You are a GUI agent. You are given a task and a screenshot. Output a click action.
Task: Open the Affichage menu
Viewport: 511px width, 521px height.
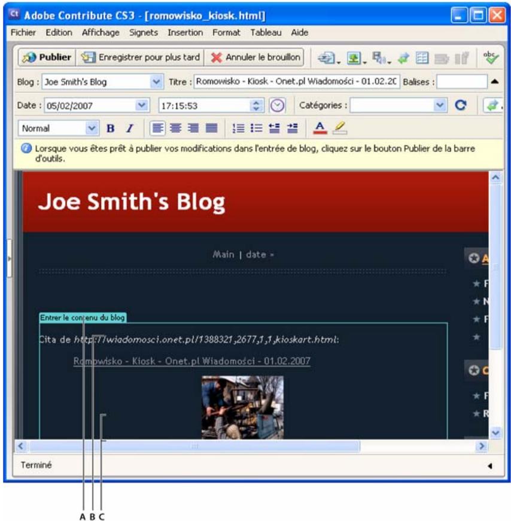[x=101, y=32]
